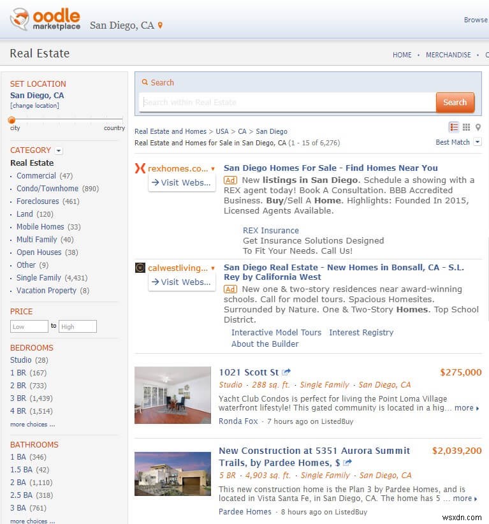Open the MERCHANDISE nav item
This screenshot has height=524, width=489.
[448, 55]
